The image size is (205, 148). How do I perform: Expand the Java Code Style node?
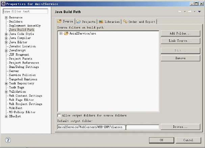tap(6, 34)
